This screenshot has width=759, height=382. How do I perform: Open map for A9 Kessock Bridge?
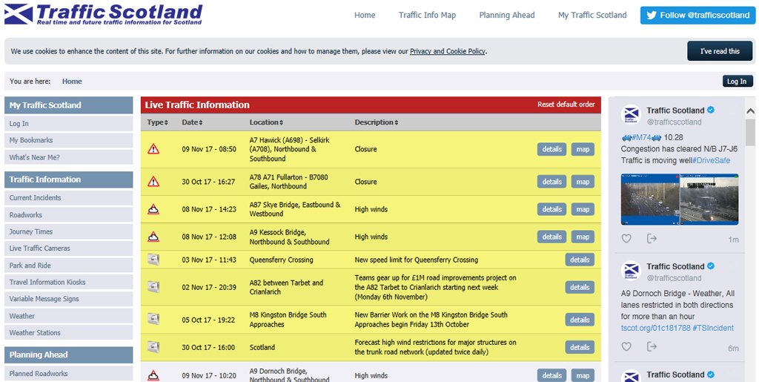583,237
